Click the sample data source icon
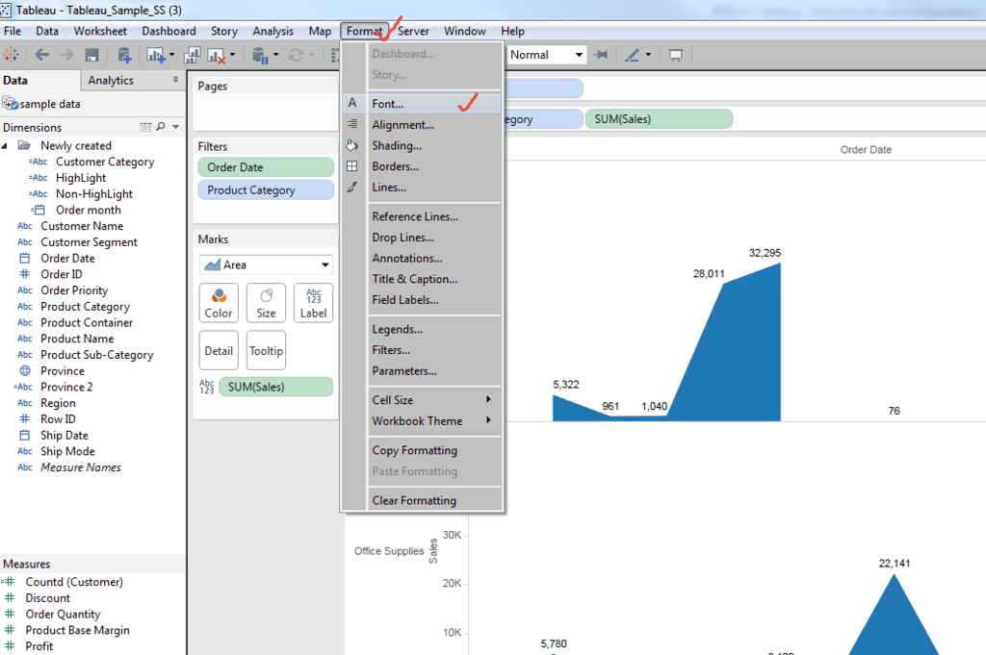986x655 pixels. pyautogui.click(x=10, y=104)
